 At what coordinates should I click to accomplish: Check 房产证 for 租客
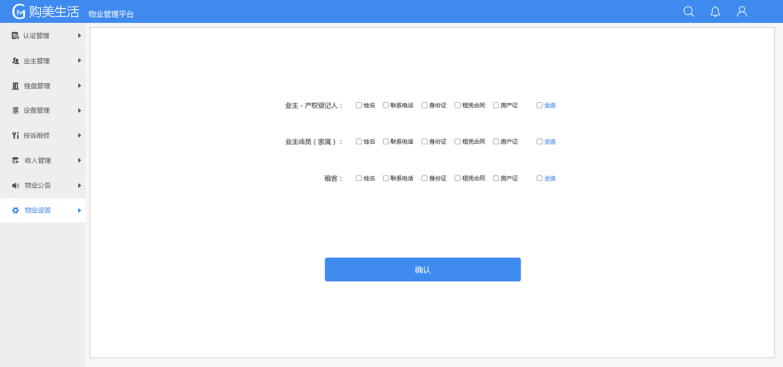496,178
